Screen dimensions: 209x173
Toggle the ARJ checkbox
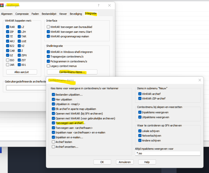click(x=8, y=41)
